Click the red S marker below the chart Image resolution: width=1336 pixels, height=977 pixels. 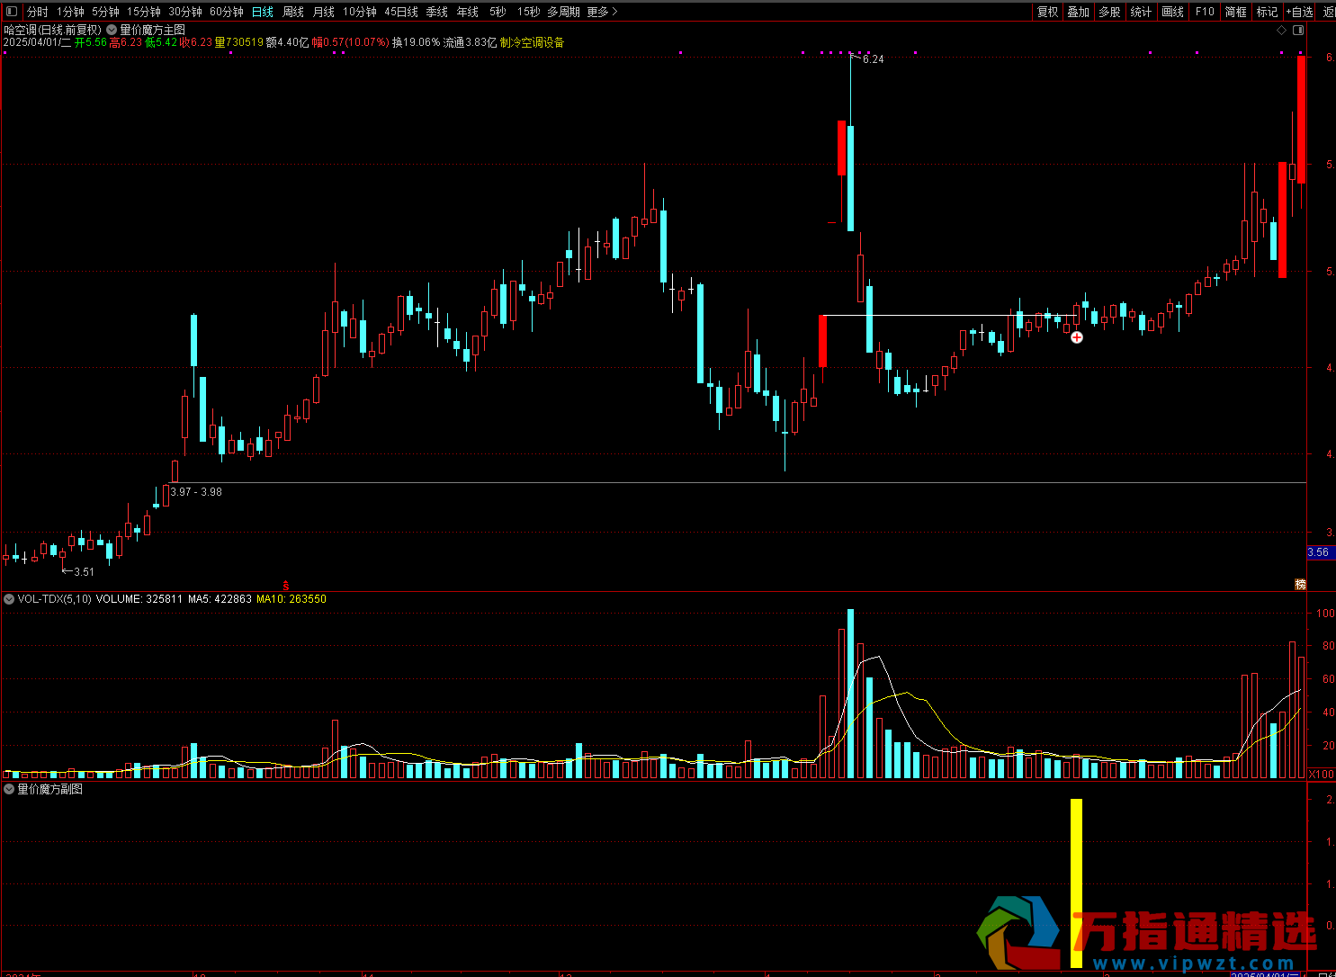click(x=286, y=586)
